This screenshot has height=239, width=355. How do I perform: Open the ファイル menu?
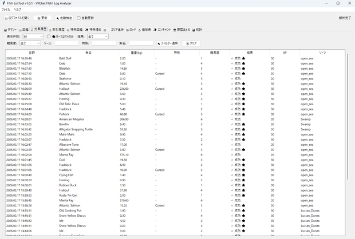pyautogui.click(x=6, y=10)
